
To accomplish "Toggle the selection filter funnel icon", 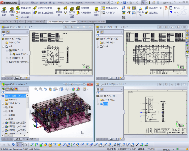I will [x=4, y=145].
